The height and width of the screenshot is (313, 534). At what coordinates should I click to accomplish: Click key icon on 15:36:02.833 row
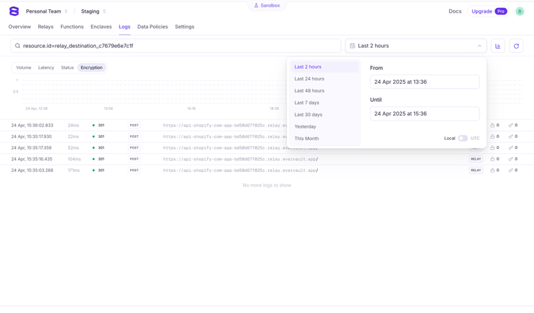tap(511, 125)
